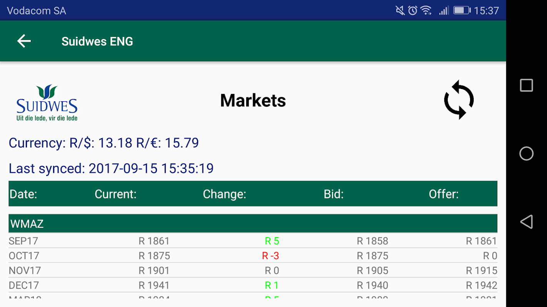The height and width of the screenshot is (307, 547).
Task: Tap the DEC17 bid R 1940
Action: click(372, 286)
